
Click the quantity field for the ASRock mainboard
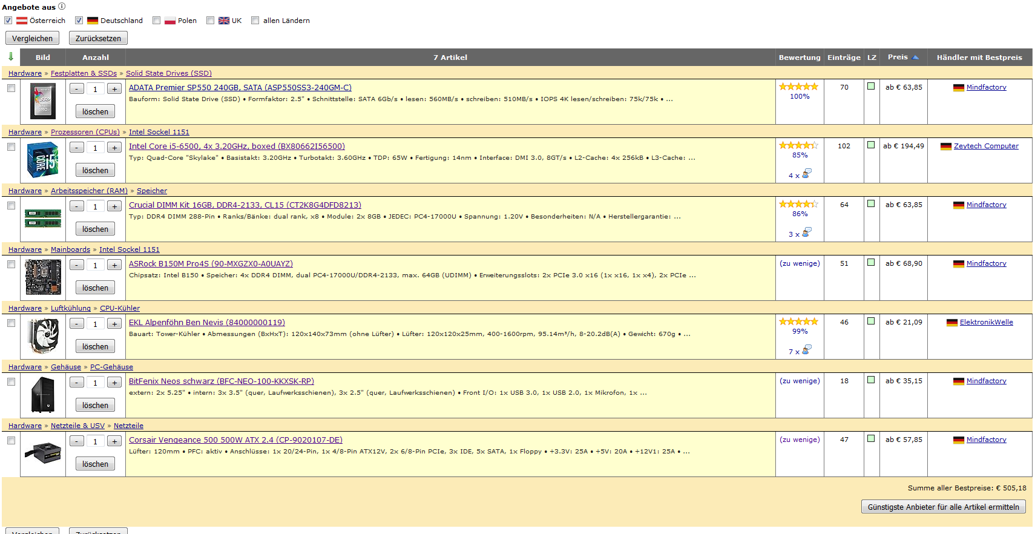[95, 265]
